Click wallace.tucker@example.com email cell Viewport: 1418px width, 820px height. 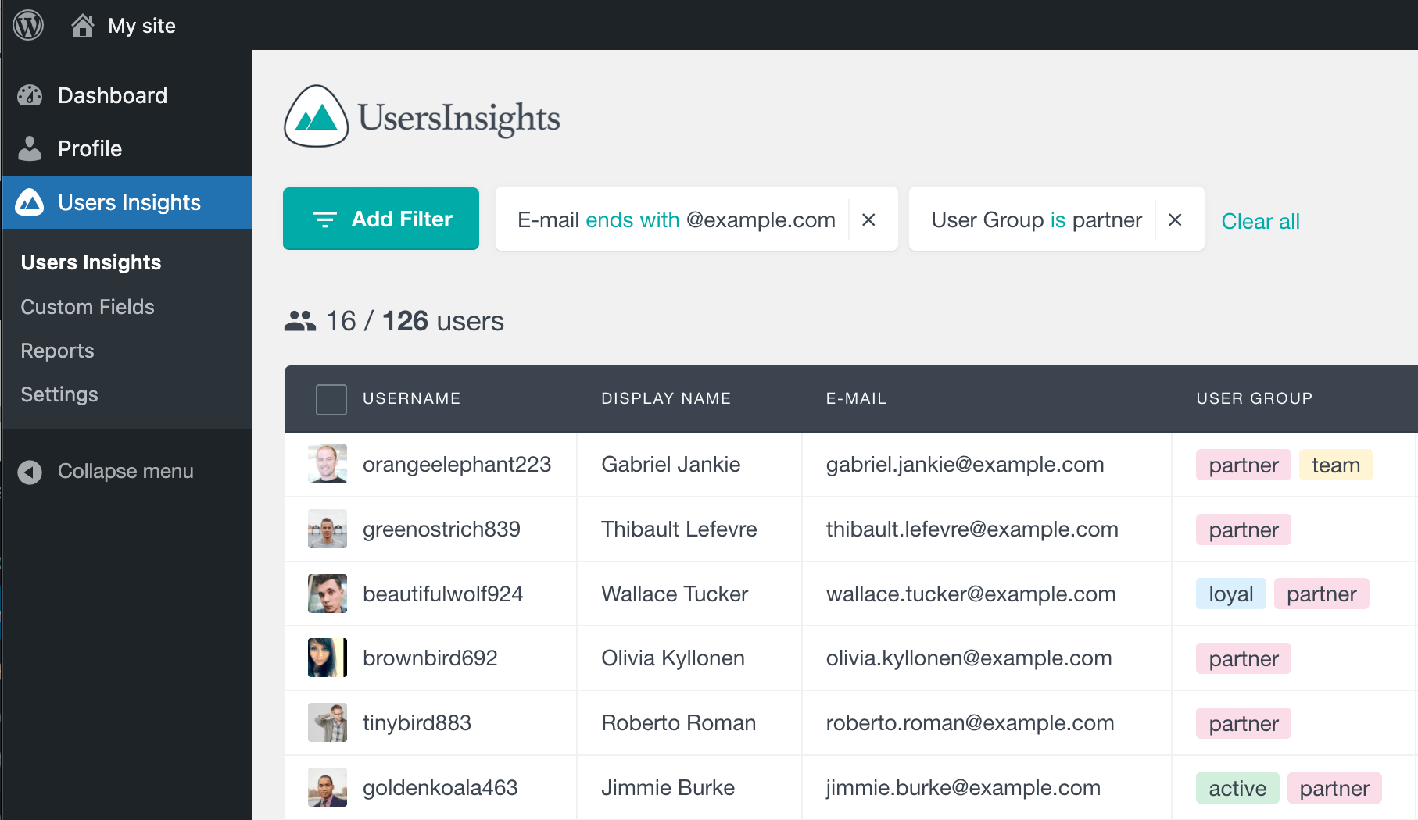[x=970, y=594]
